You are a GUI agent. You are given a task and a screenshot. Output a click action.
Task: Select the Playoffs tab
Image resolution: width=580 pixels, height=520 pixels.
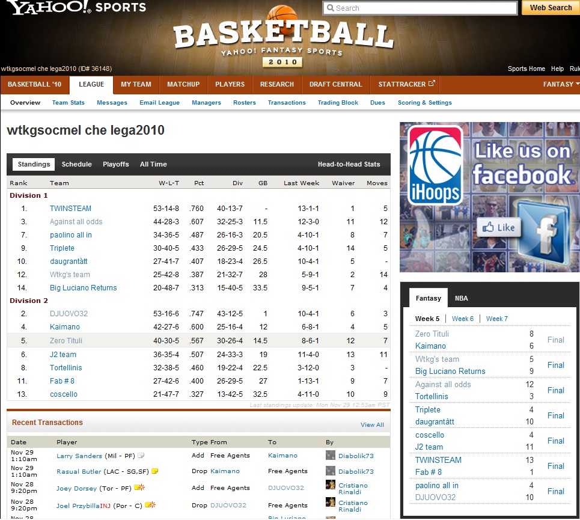coord(115,164)
